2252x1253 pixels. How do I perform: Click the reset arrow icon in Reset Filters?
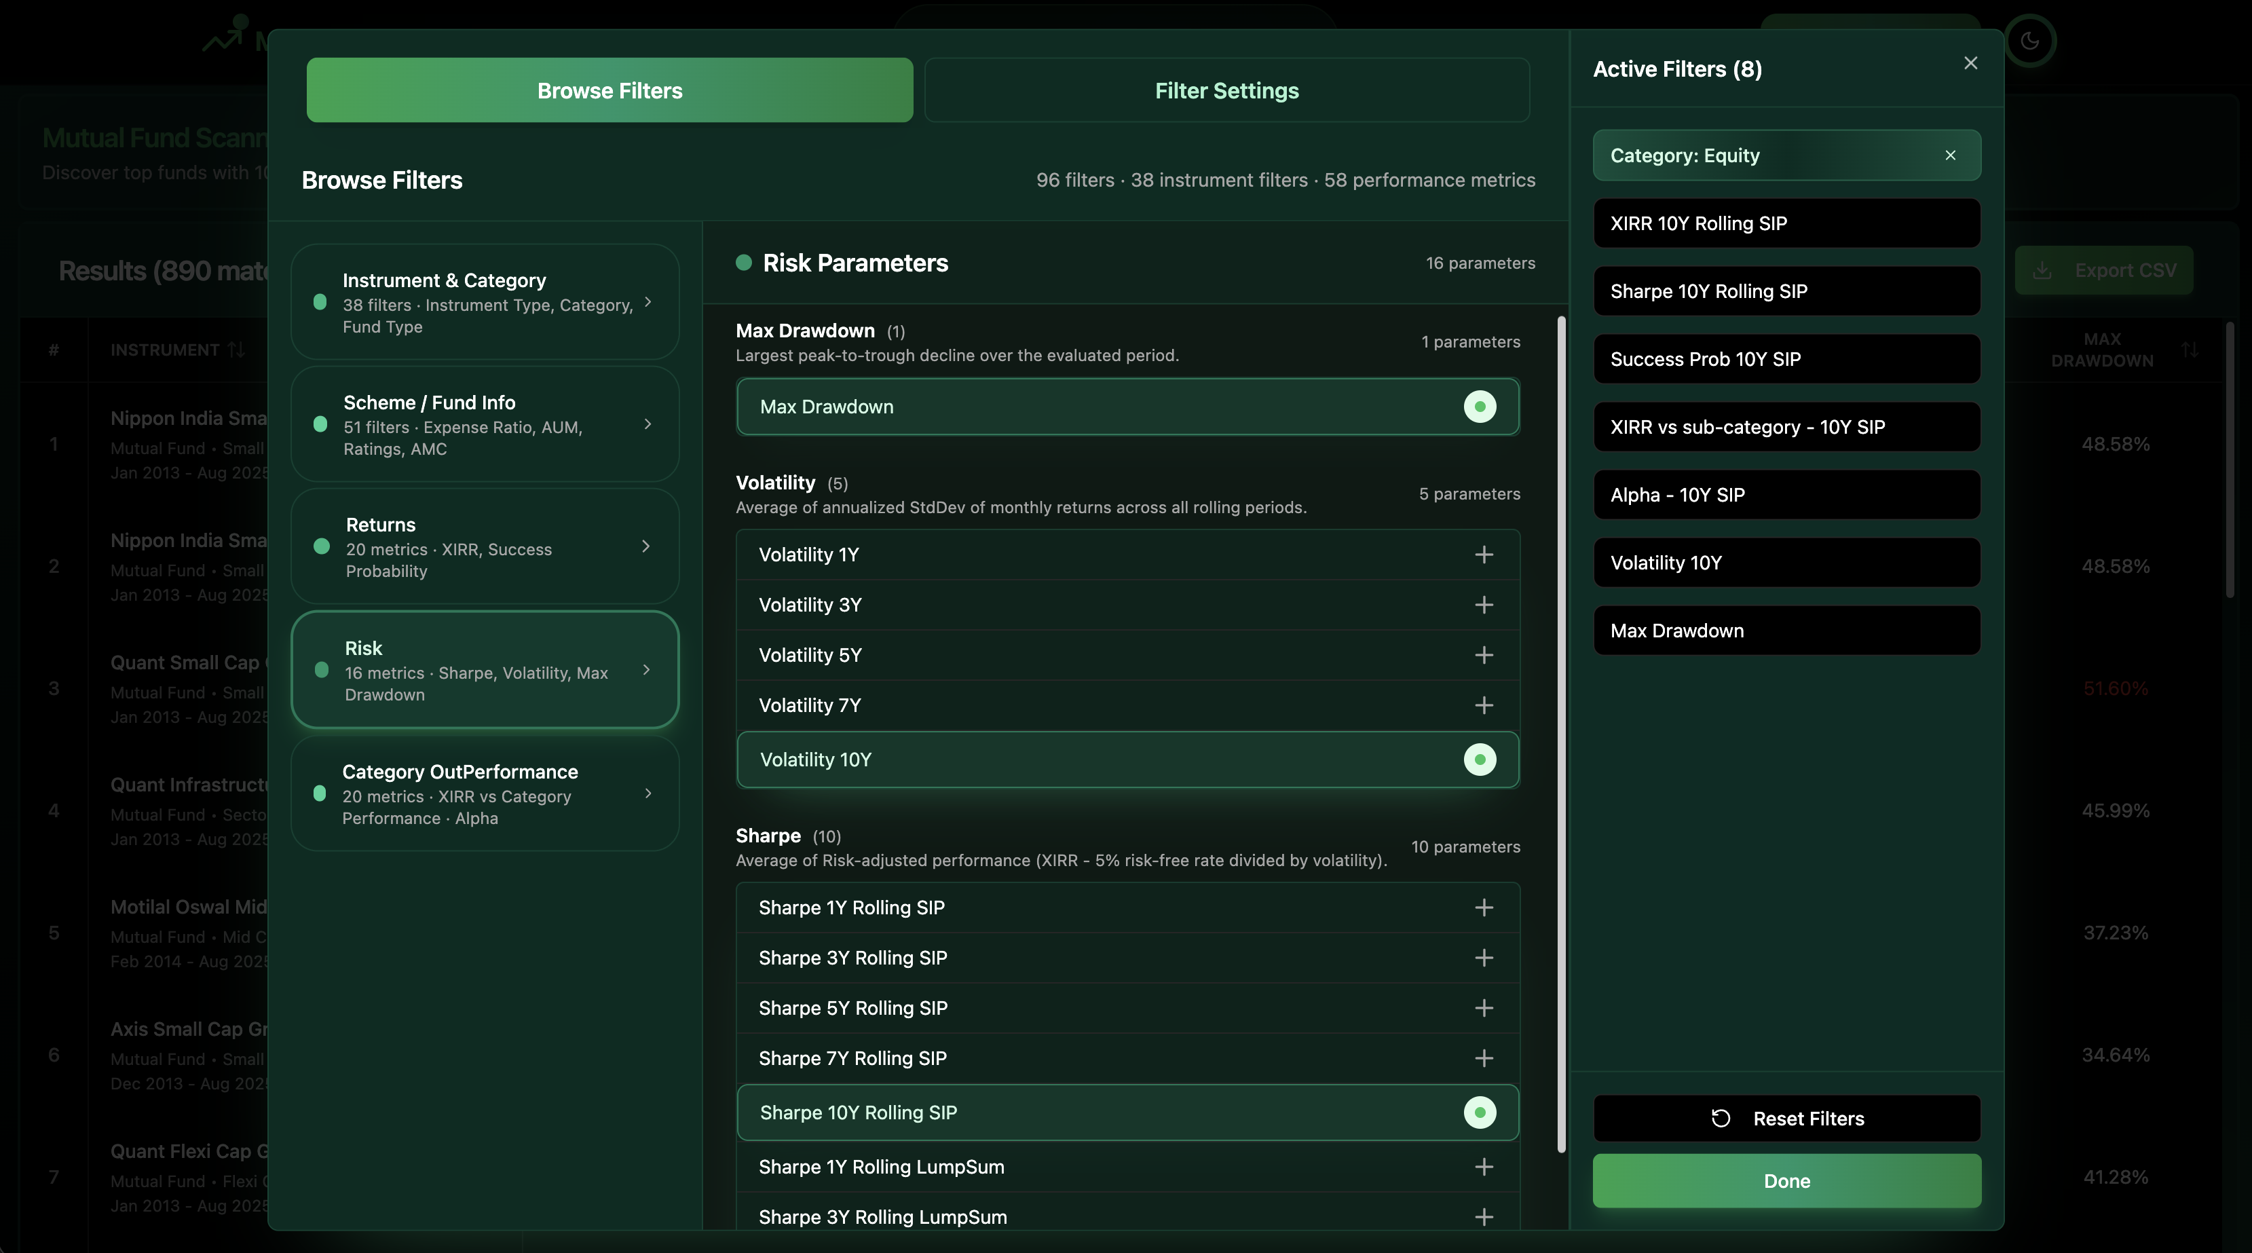coord(1721,1119)
